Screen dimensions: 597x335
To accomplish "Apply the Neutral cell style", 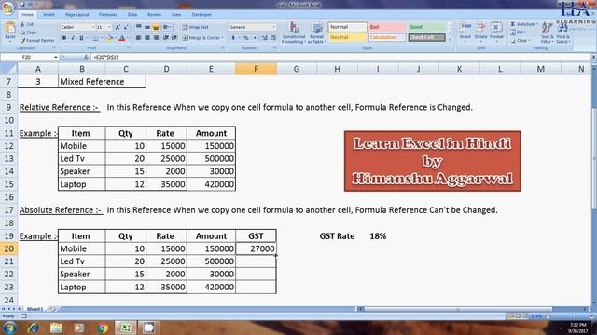I will [347, 37].
